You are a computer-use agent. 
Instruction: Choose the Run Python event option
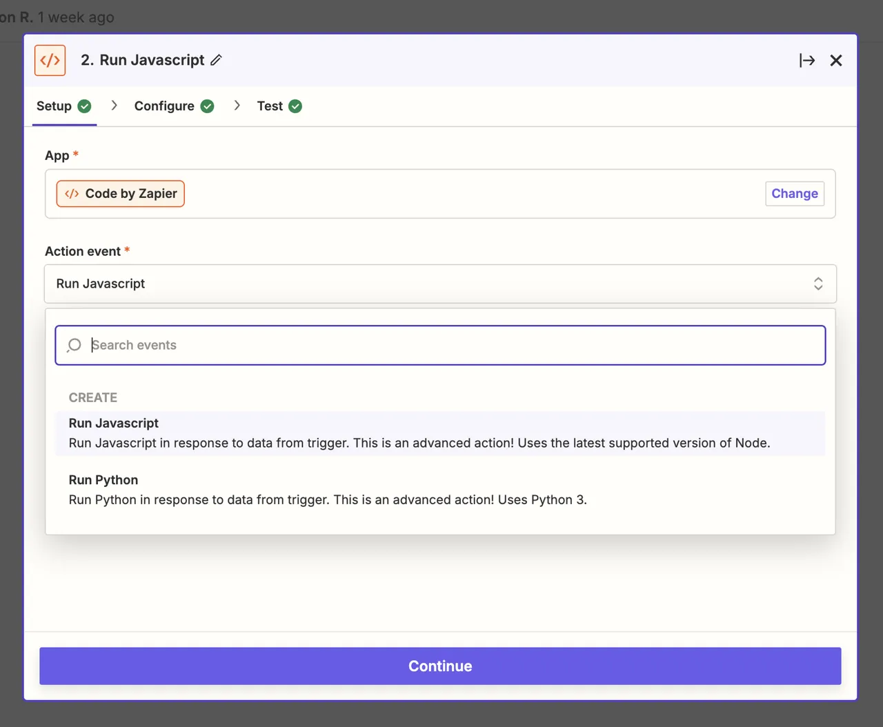pos(440,490)
